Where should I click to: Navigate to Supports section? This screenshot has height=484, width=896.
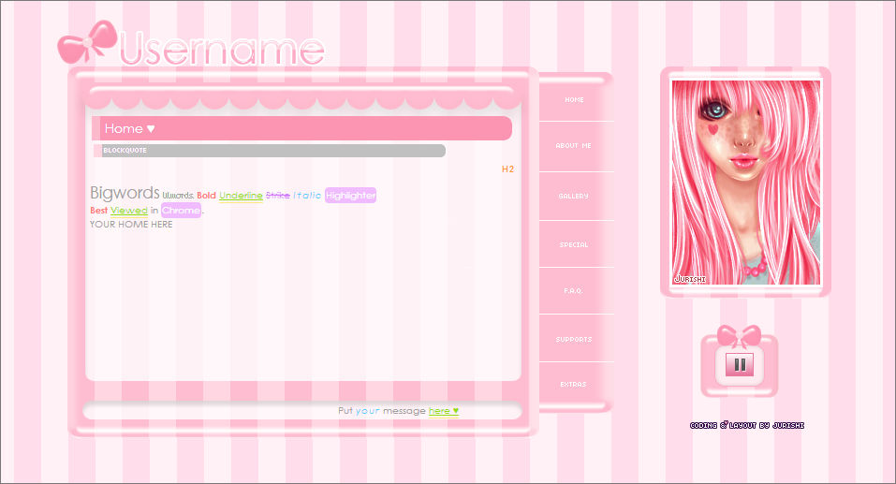[574, 340]
